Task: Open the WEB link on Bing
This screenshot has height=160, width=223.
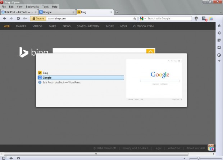Action: 7,26
